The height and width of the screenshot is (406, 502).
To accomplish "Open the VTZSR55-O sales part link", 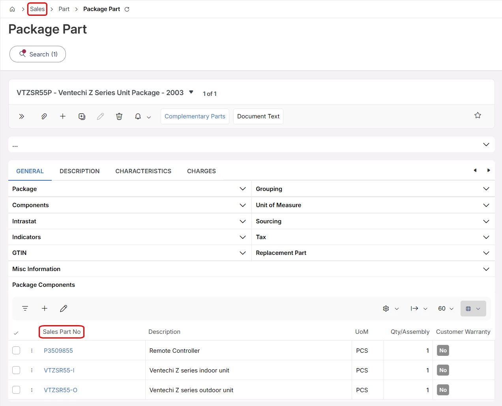I will coord(60,390).
